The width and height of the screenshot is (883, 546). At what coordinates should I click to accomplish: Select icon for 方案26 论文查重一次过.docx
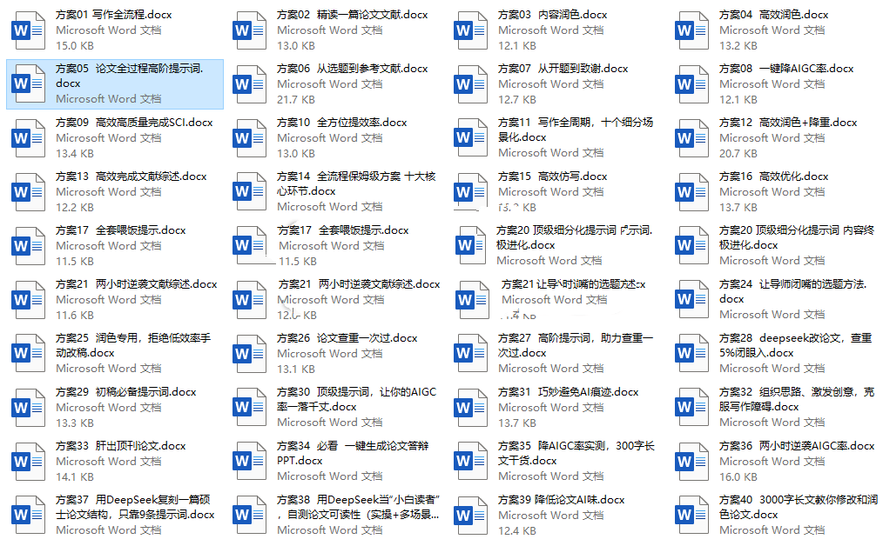249,353
